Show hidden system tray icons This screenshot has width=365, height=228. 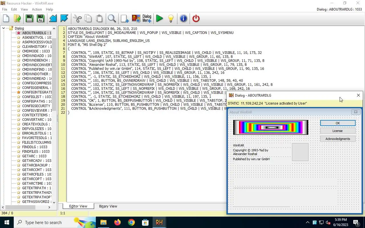tap(307, 222)
